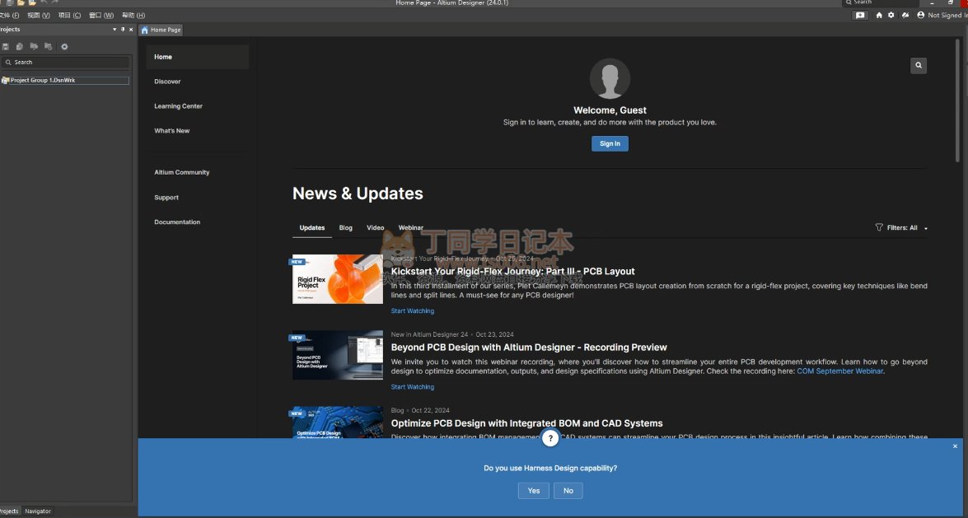Image resolution: width=968 pixels, height=518 pixels.
Task: Click the Welcome, Guest text
Action: coord(610,110)
